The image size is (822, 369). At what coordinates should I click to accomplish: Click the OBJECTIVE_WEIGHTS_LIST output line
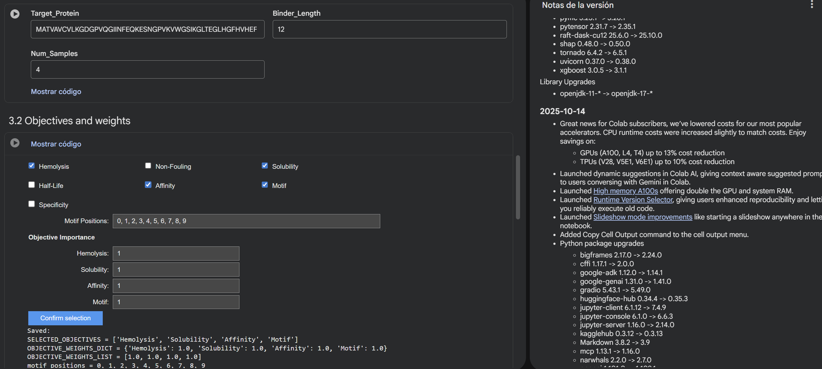click(x=114, y=357)
